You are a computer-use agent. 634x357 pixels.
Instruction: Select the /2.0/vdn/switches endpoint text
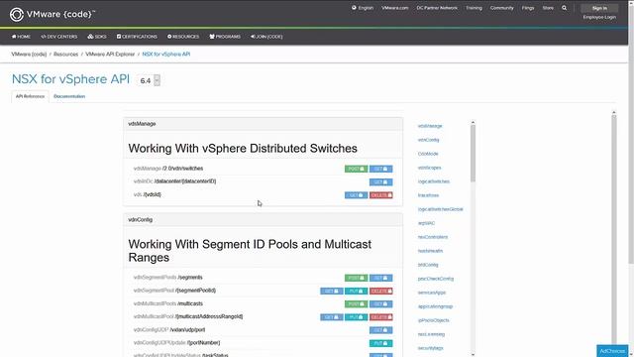coord(182,169)
